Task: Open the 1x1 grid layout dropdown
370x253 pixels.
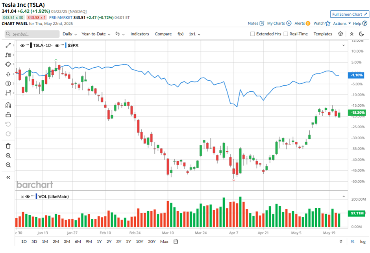Action: 194,34
